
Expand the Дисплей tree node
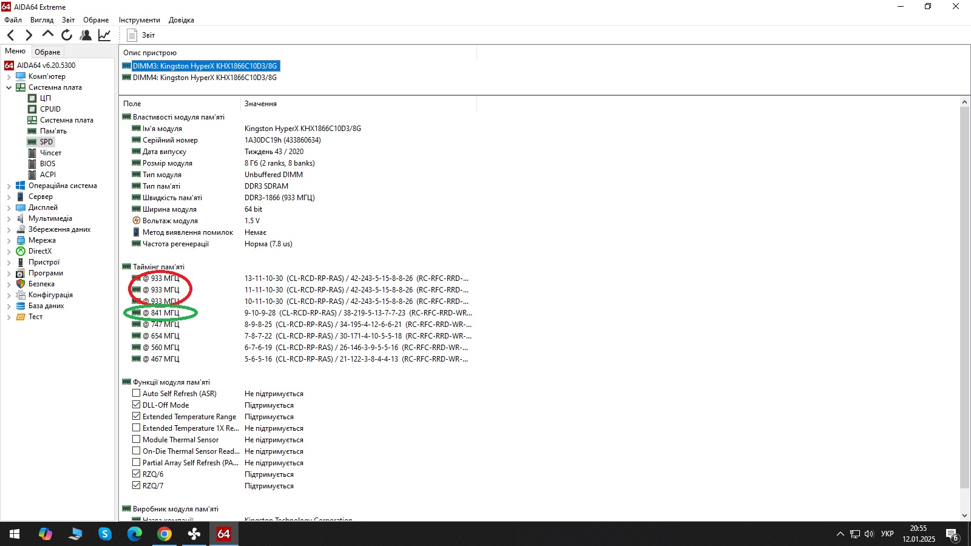(x=9, y=208)
